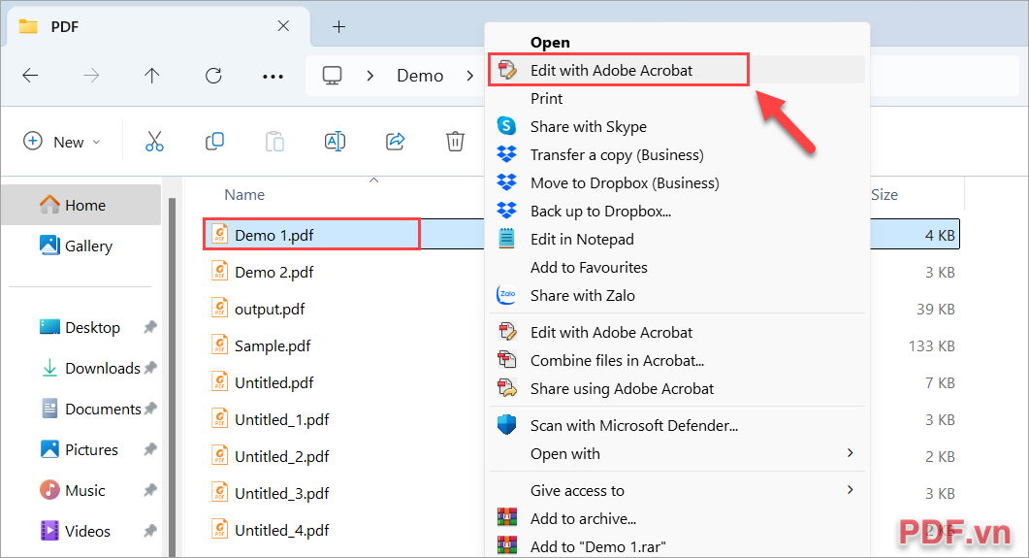The width and height of the screenshot is (1029, 558).
Task: Click the PDF icon of Demo 2.pdf
Action: 220,271
